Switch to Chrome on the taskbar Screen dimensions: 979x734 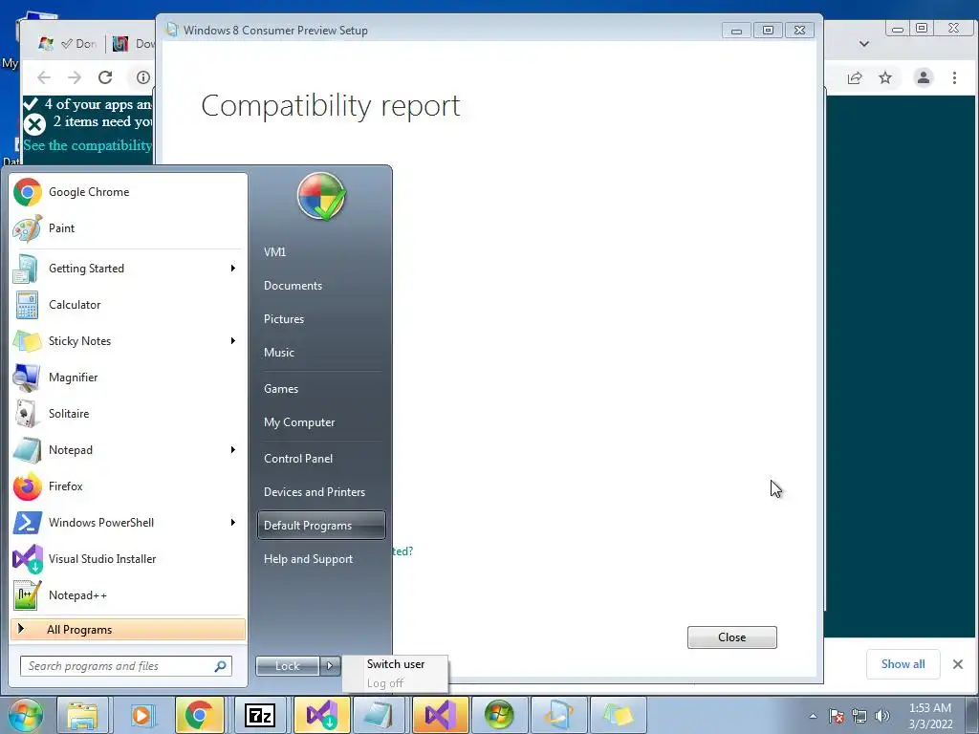199,715
